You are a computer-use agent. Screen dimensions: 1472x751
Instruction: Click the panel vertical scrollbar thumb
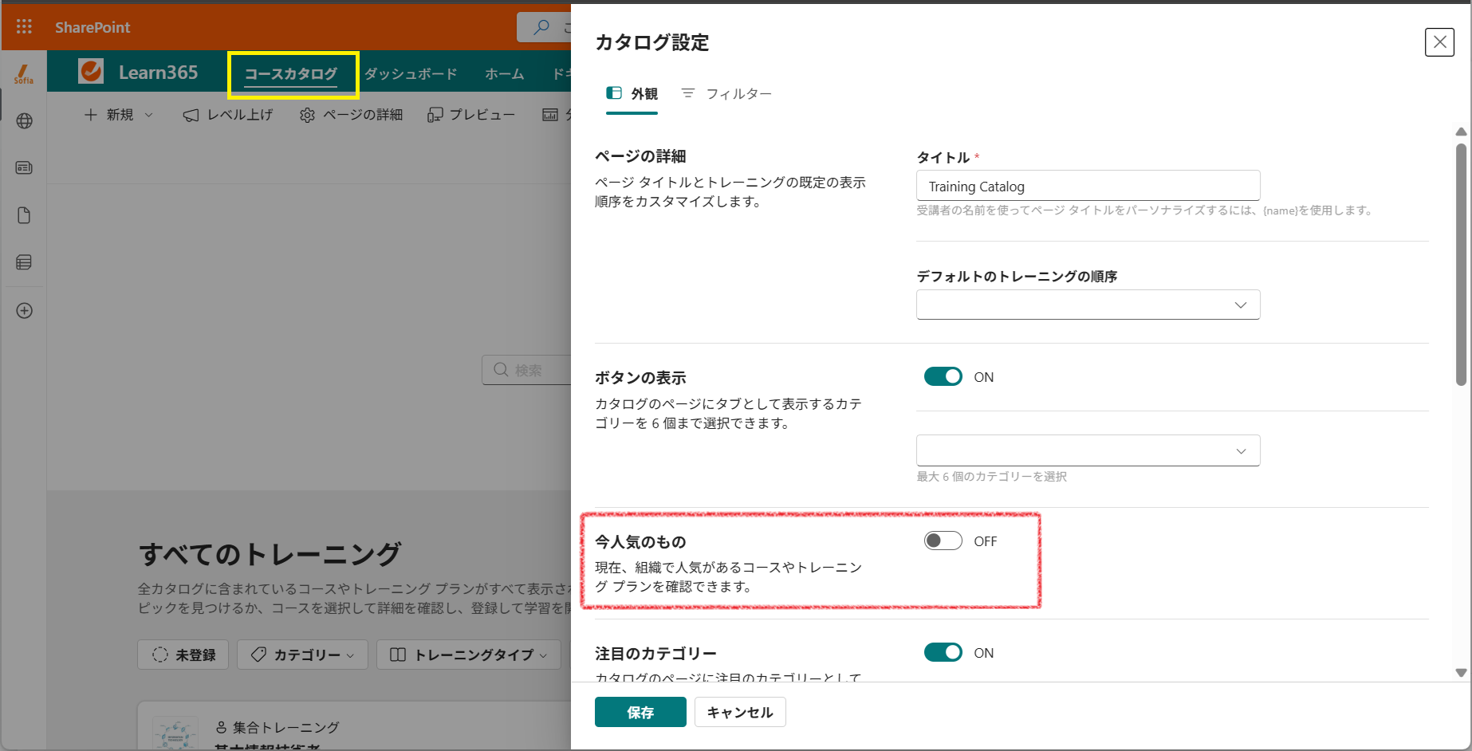pyautogui.click(x=1461, y=265)
